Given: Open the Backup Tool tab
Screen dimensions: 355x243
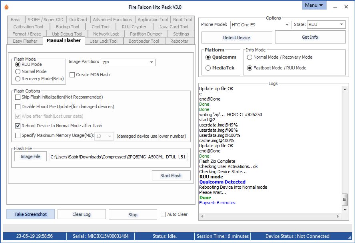Looking at the screenshot, I should (68, 27).
